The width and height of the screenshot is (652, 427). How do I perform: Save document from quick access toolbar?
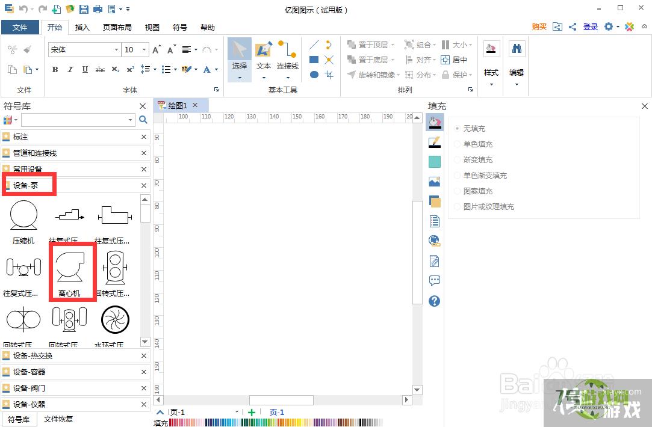[84, 9]
